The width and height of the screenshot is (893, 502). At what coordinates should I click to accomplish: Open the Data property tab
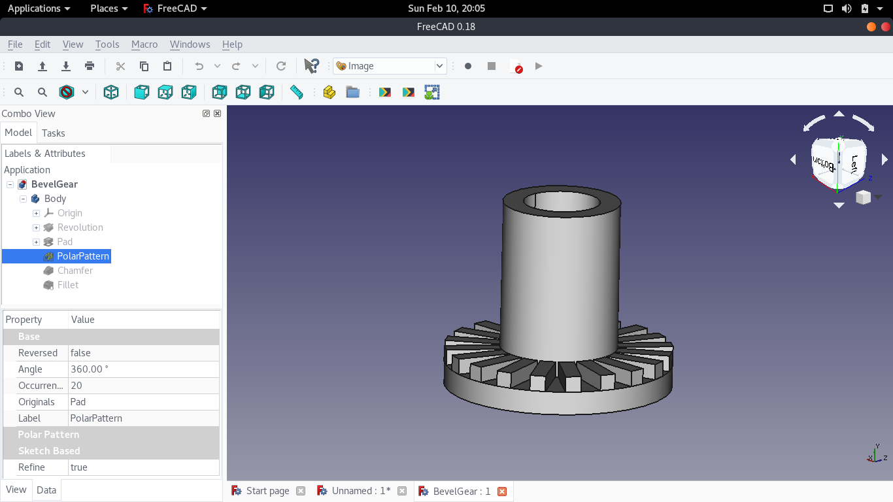click(46, 490)
